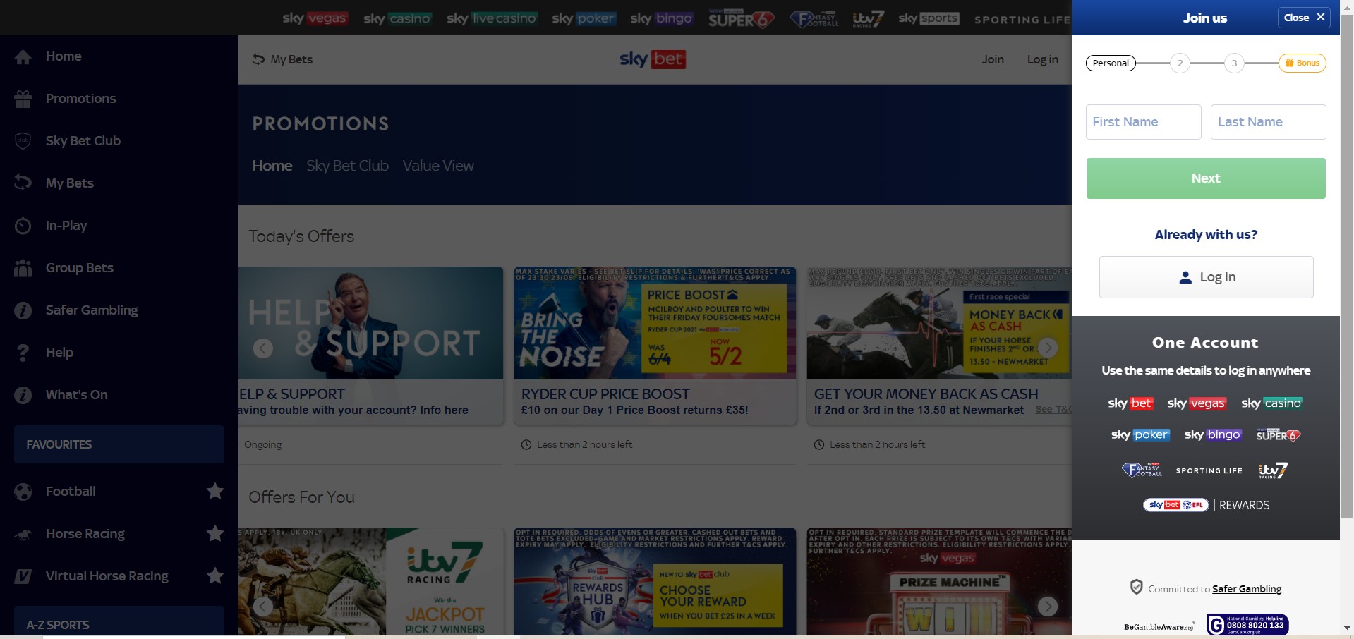The height and width of the screenshot is (639, 1354).
Task: Focus the Last Name field
Action: (1268, 122)
